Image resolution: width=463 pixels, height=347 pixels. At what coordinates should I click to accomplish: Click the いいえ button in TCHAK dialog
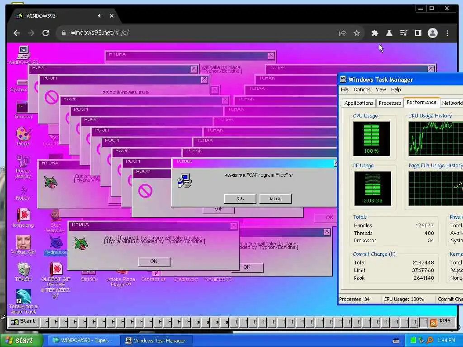click(275, 199)
